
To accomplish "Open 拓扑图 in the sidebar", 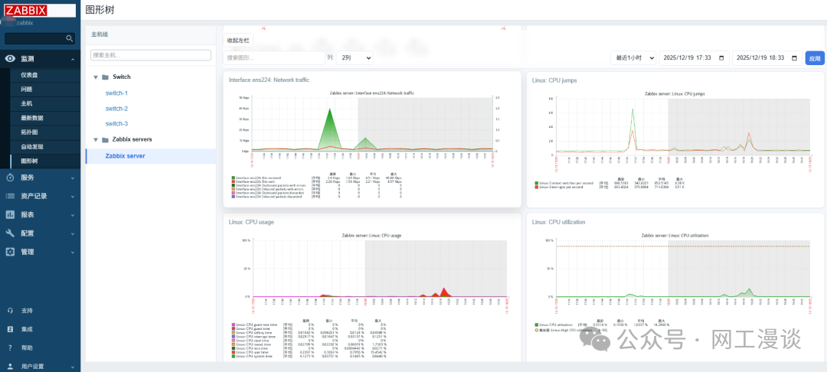I will click(x=29, y=132).
